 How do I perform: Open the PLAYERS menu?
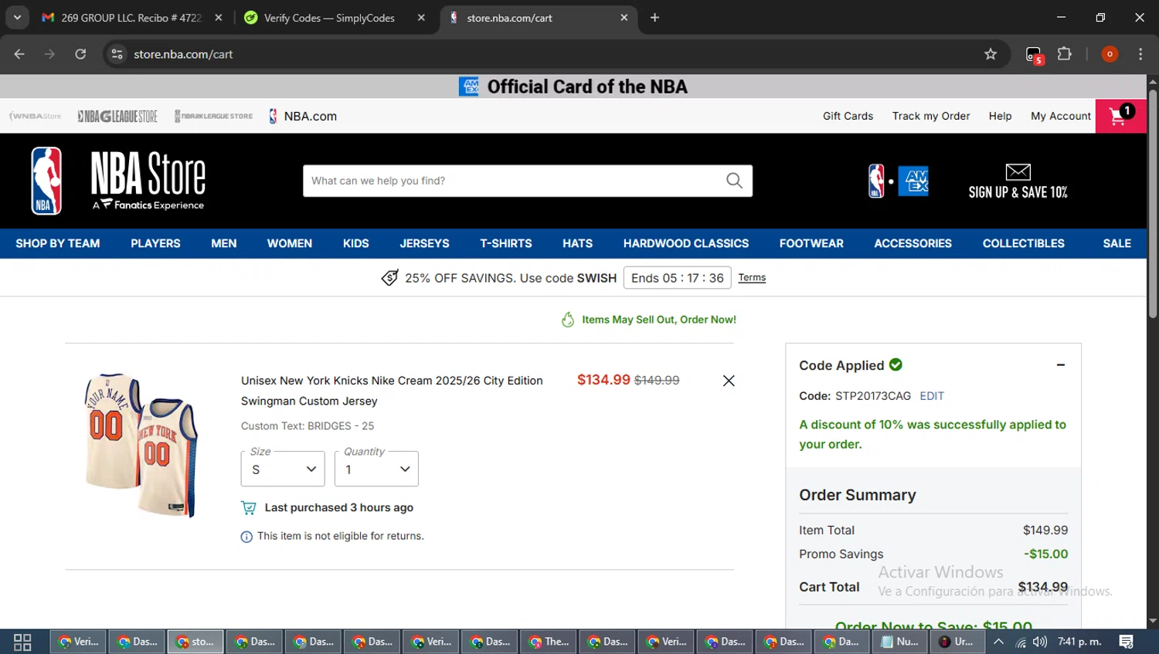(x=155, y=243)
